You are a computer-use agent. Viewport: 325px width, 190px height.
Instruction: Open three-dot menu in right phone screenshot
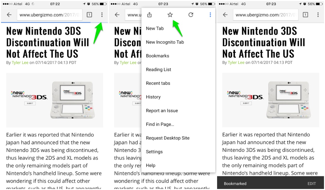(x=318, y=15)
